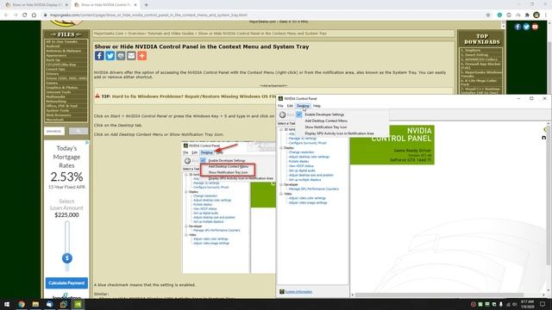The width and height of the screenshot is (552, 310).
Task: Open Configure Surround, PhysX link
Action: coord(307,143)
